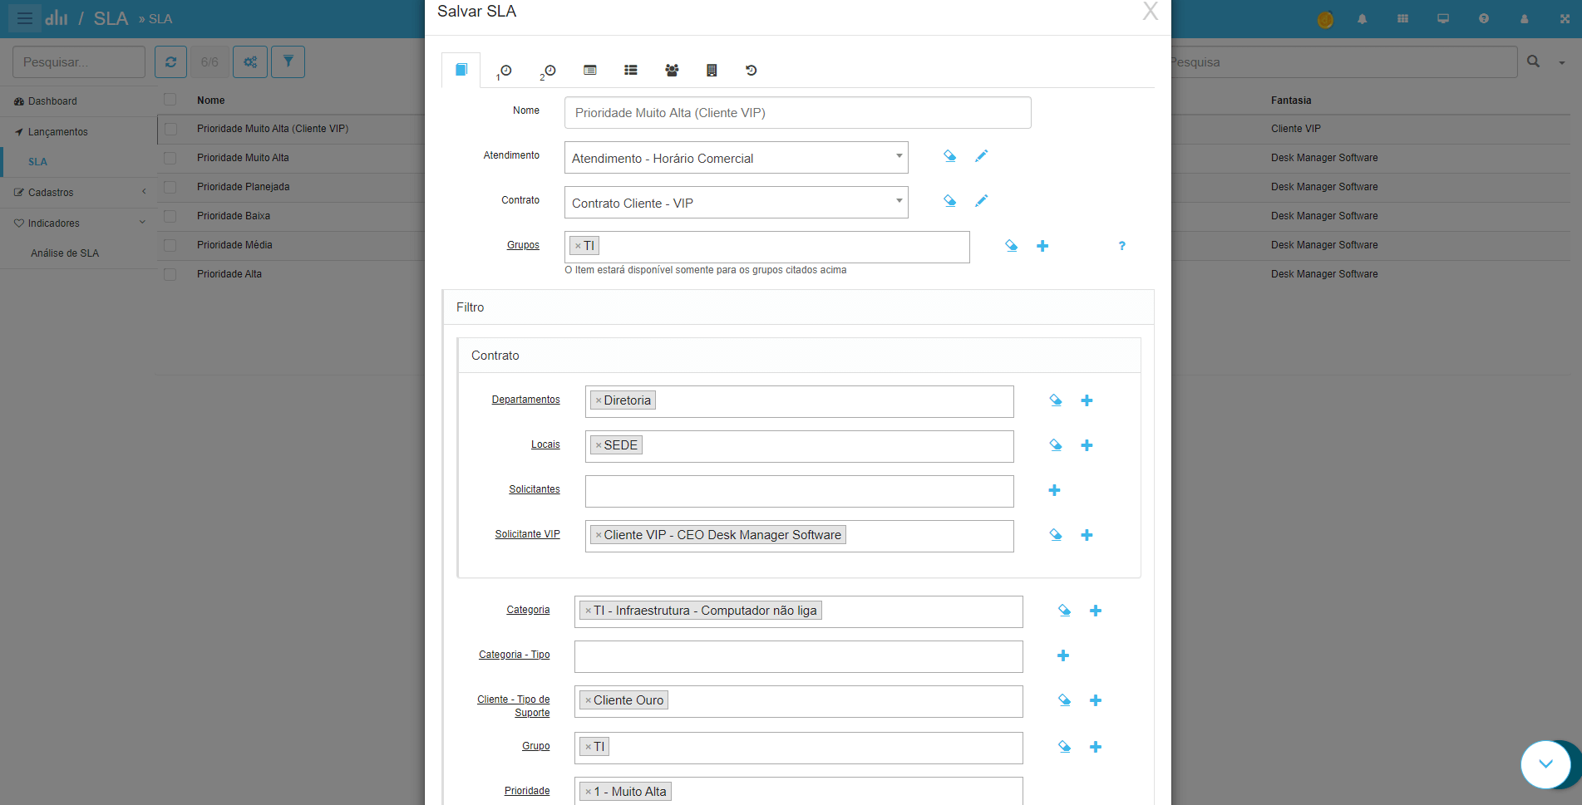Viewport: 1582px width, 805px height.
Task: Switch to the users group tab
Action: 672,71
